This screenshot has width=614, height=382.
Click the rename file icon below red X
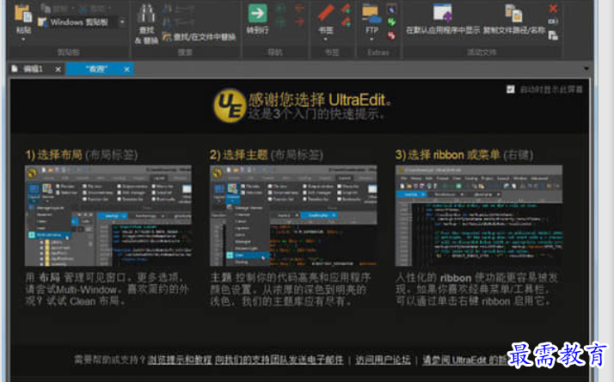pos(553,22)
